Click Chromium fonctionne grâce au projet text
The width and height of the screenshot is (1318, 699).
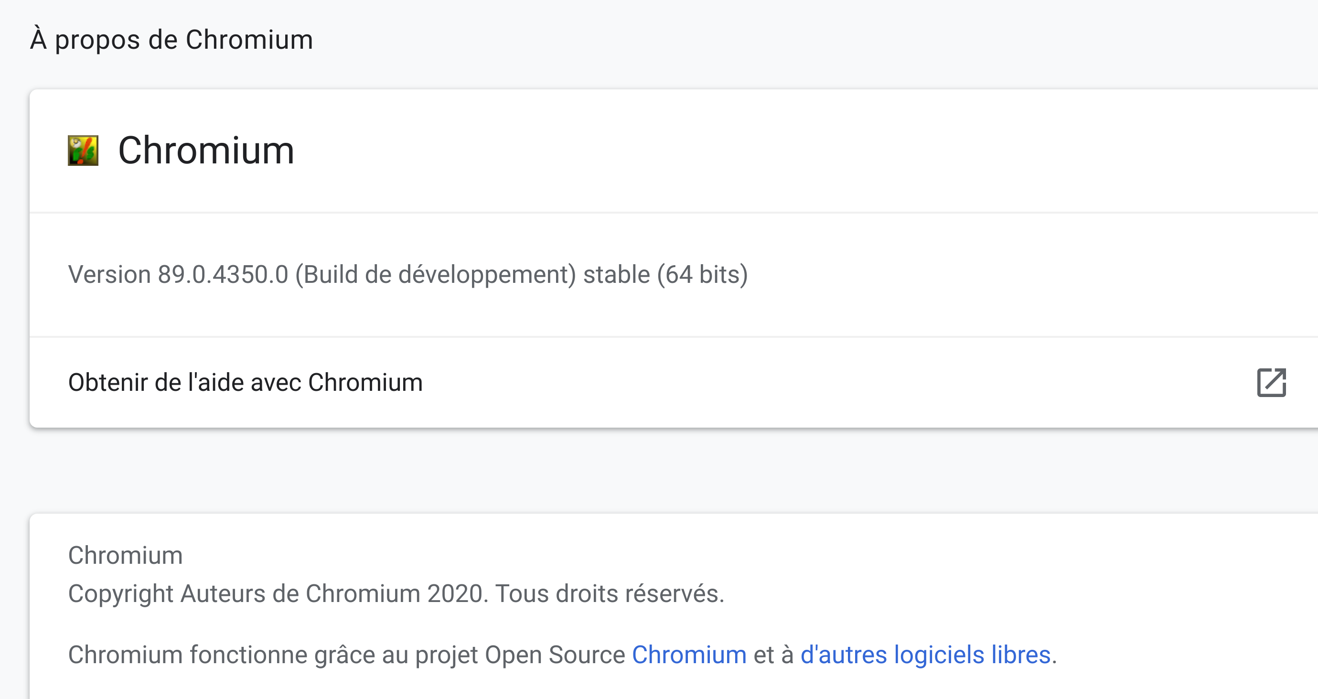click(x=274, y=655)
